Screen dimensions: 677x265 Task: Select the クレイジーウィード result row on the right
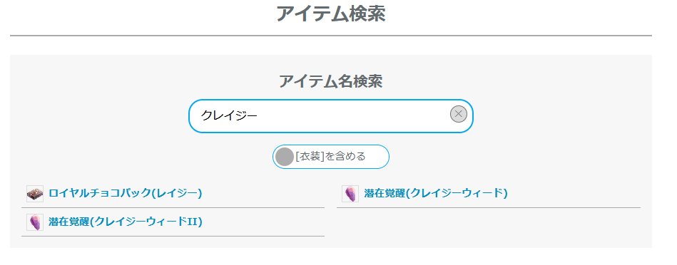click(x=489, y=194)
